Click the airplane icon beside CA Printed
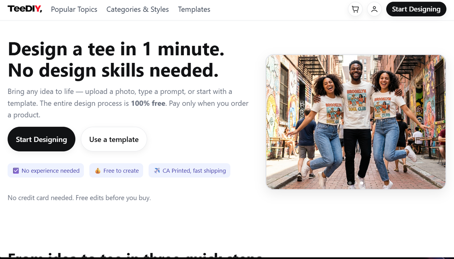The image size is (454, 259). tap(157, 170)
